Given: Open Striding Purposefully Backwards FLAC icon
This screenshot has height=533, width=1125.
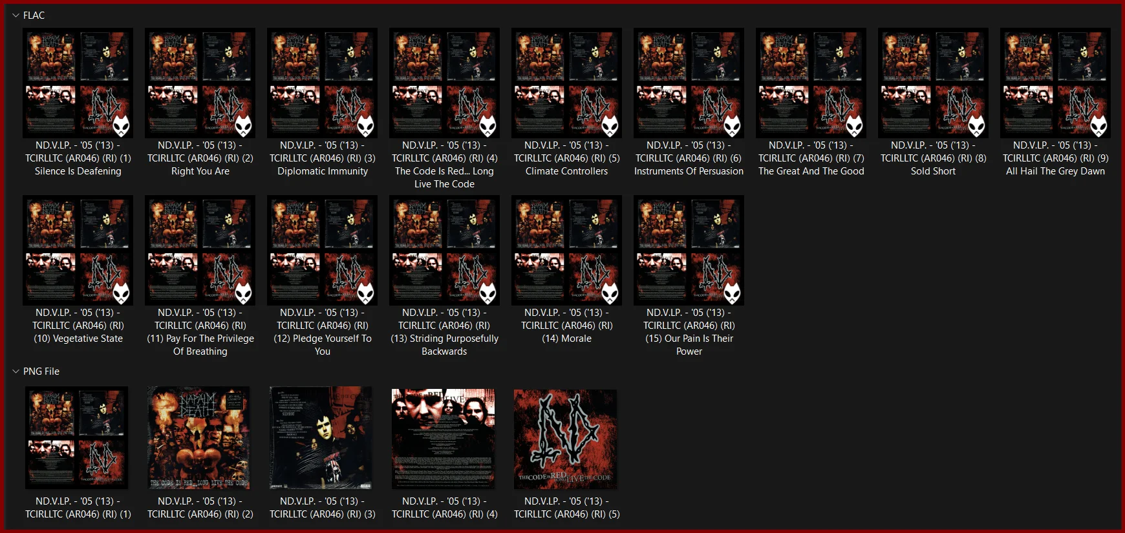Looking at the screenshot, I should tap(445, 250).
